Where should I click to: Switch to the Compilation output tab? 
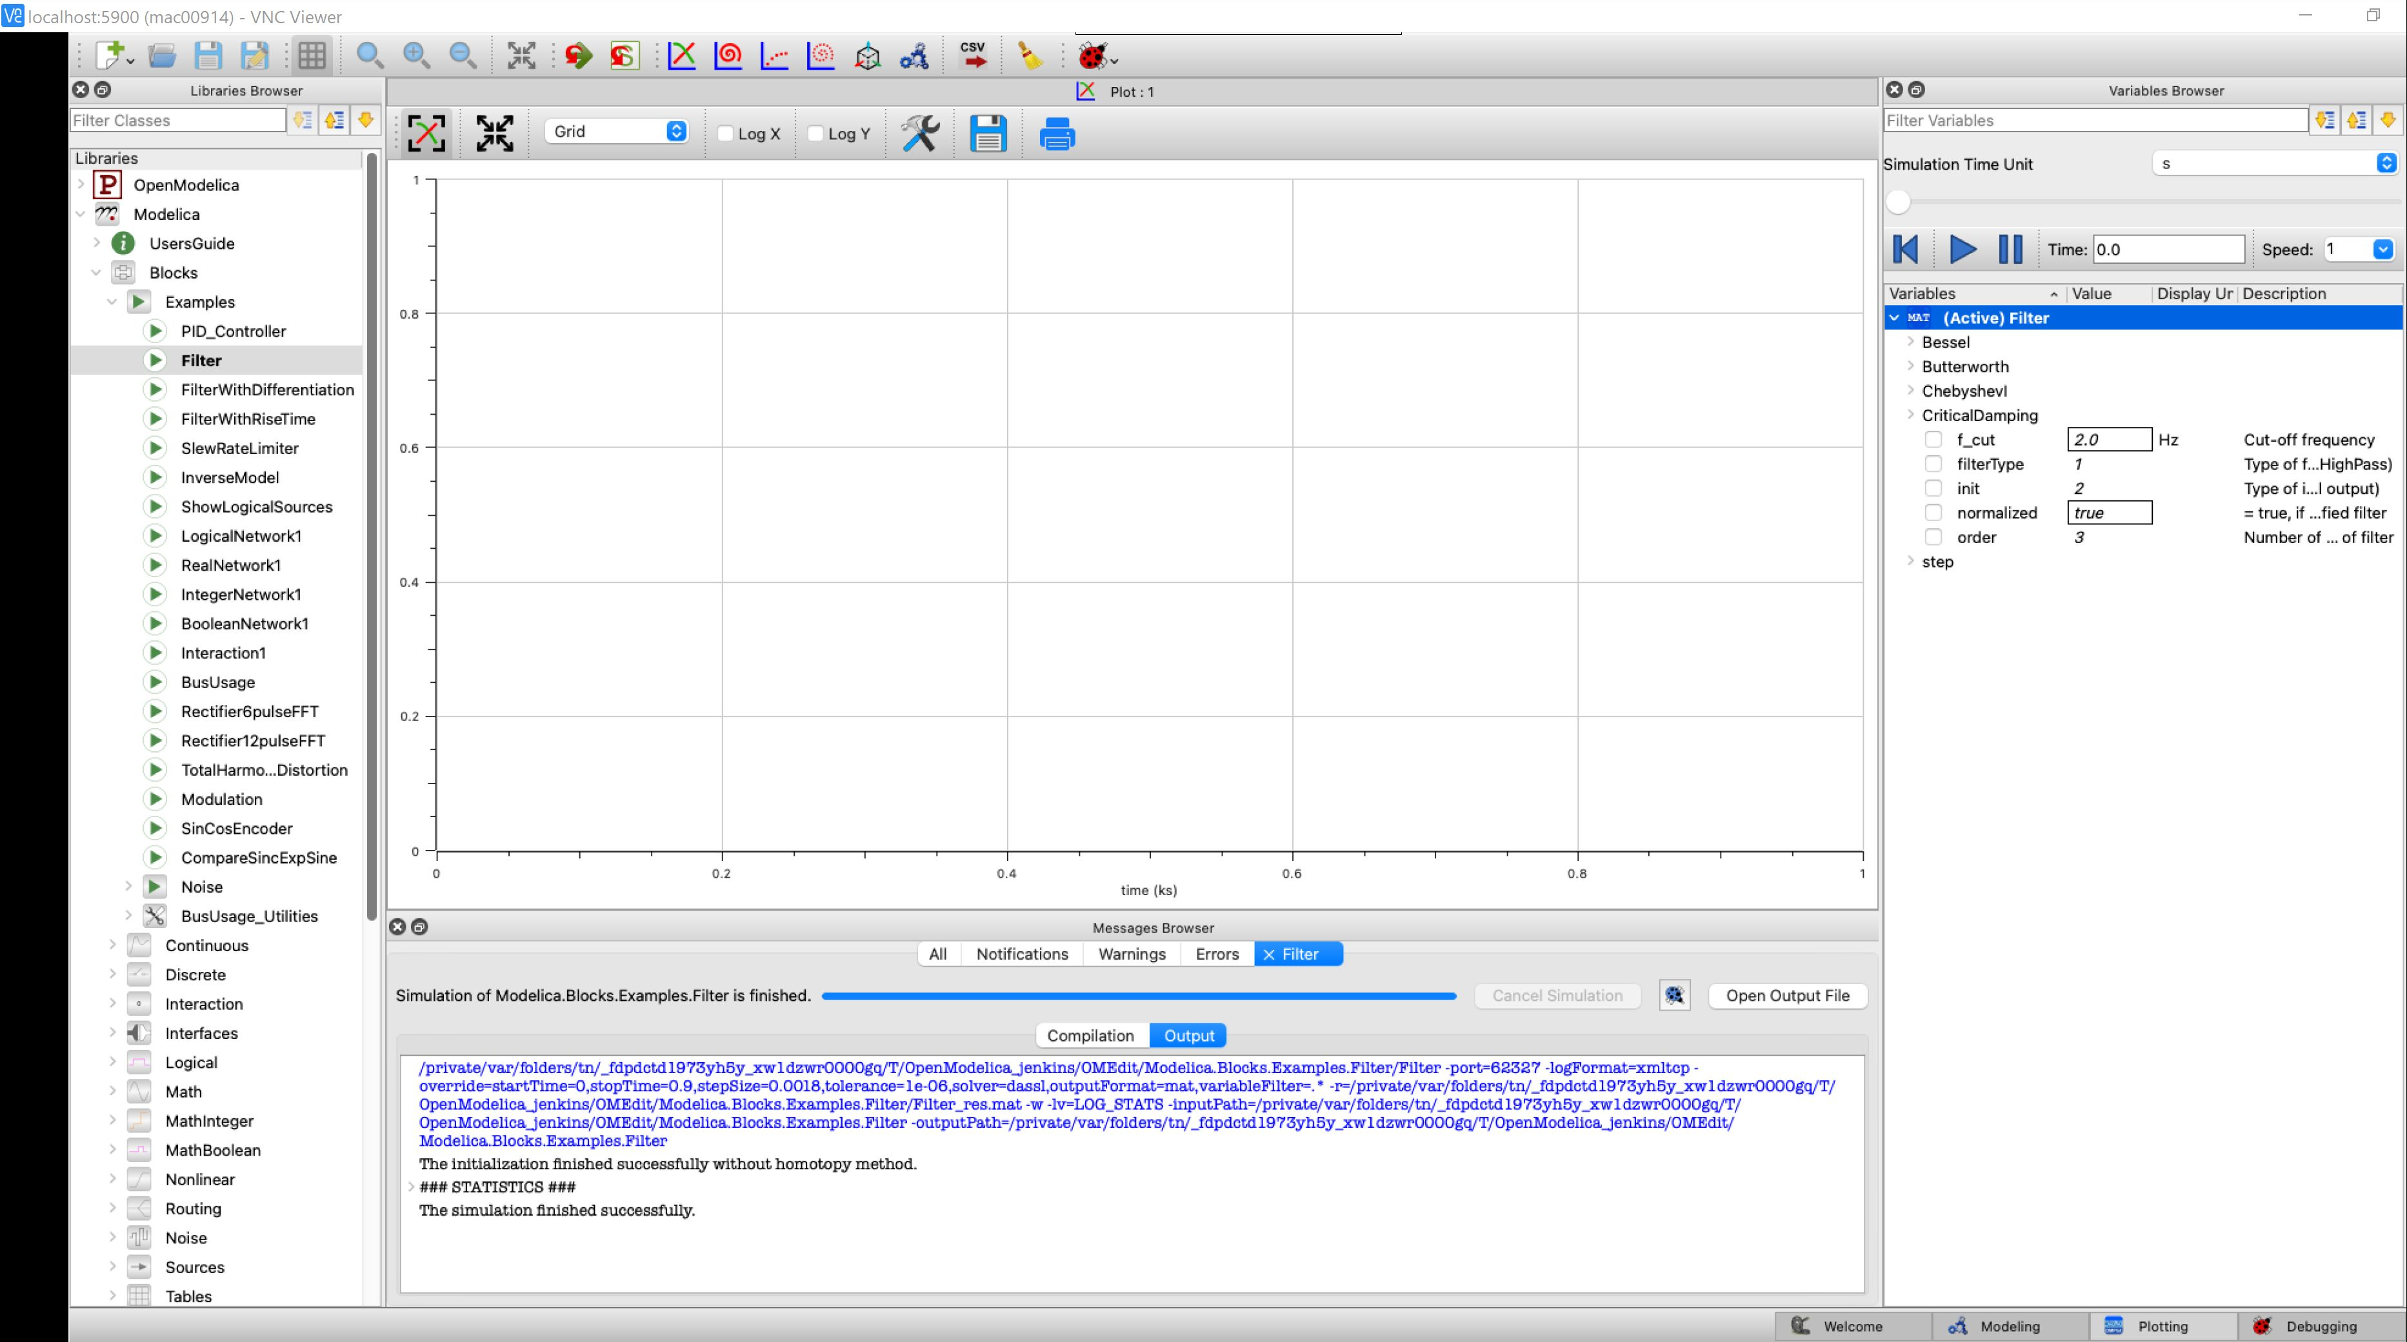pyautogui.click(x=1090, y=1035)
